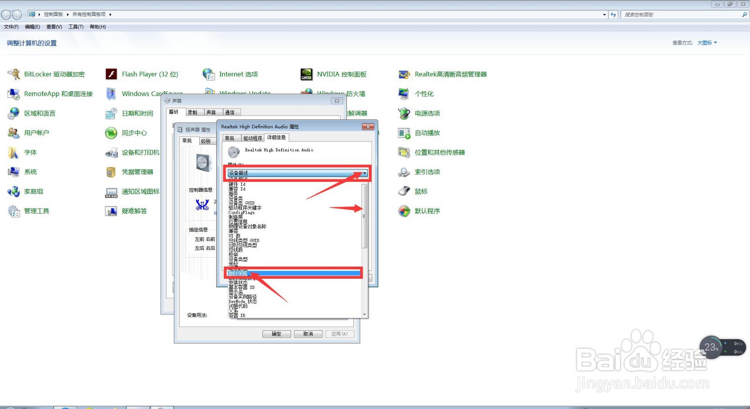Choose ConfigFlags in property list

pyautogui.click(x=241, y=212)
